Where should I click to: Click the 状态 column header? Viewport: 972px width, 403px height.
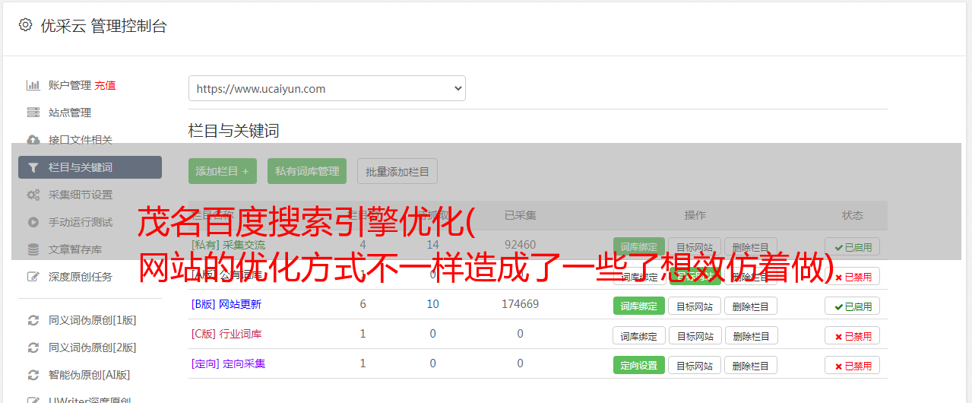852,215
